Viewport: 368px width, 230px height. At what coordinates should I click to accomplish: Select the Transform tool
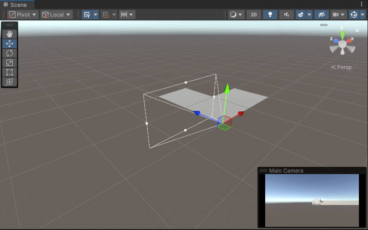(10, 82)
